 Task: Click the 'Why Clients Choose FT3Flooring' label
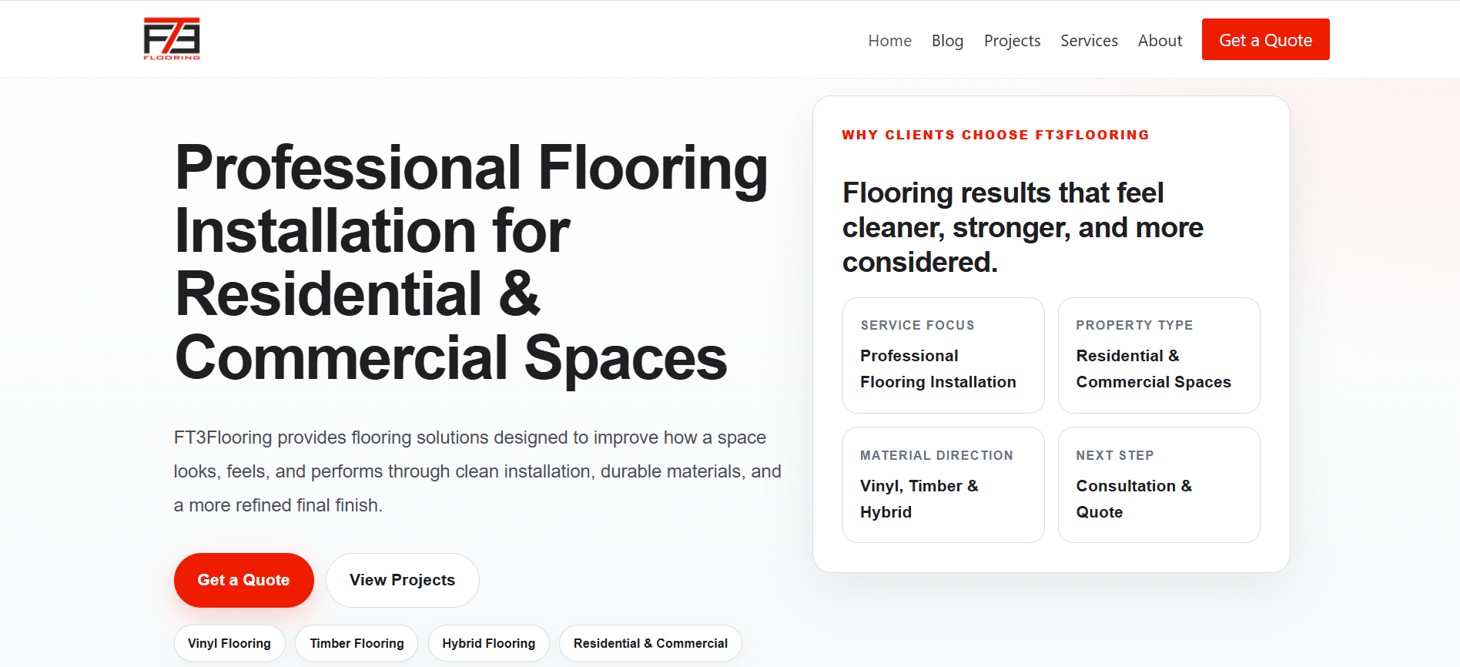996,135
